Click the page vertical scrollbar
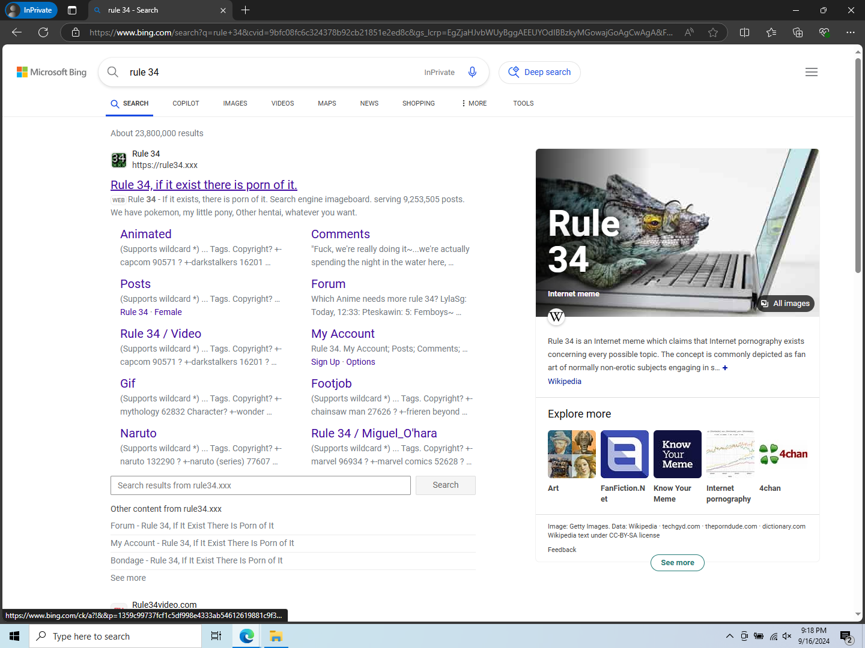 pos(858,166)
